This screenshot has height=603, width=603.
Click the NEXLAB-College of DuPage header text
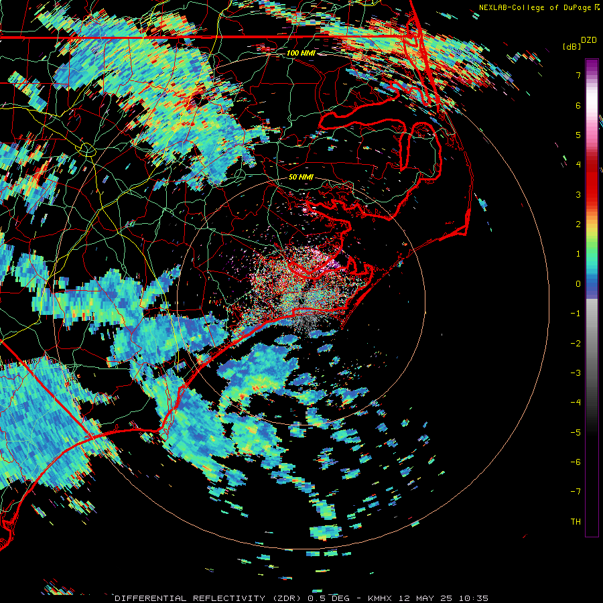click(x=535, y=7)
